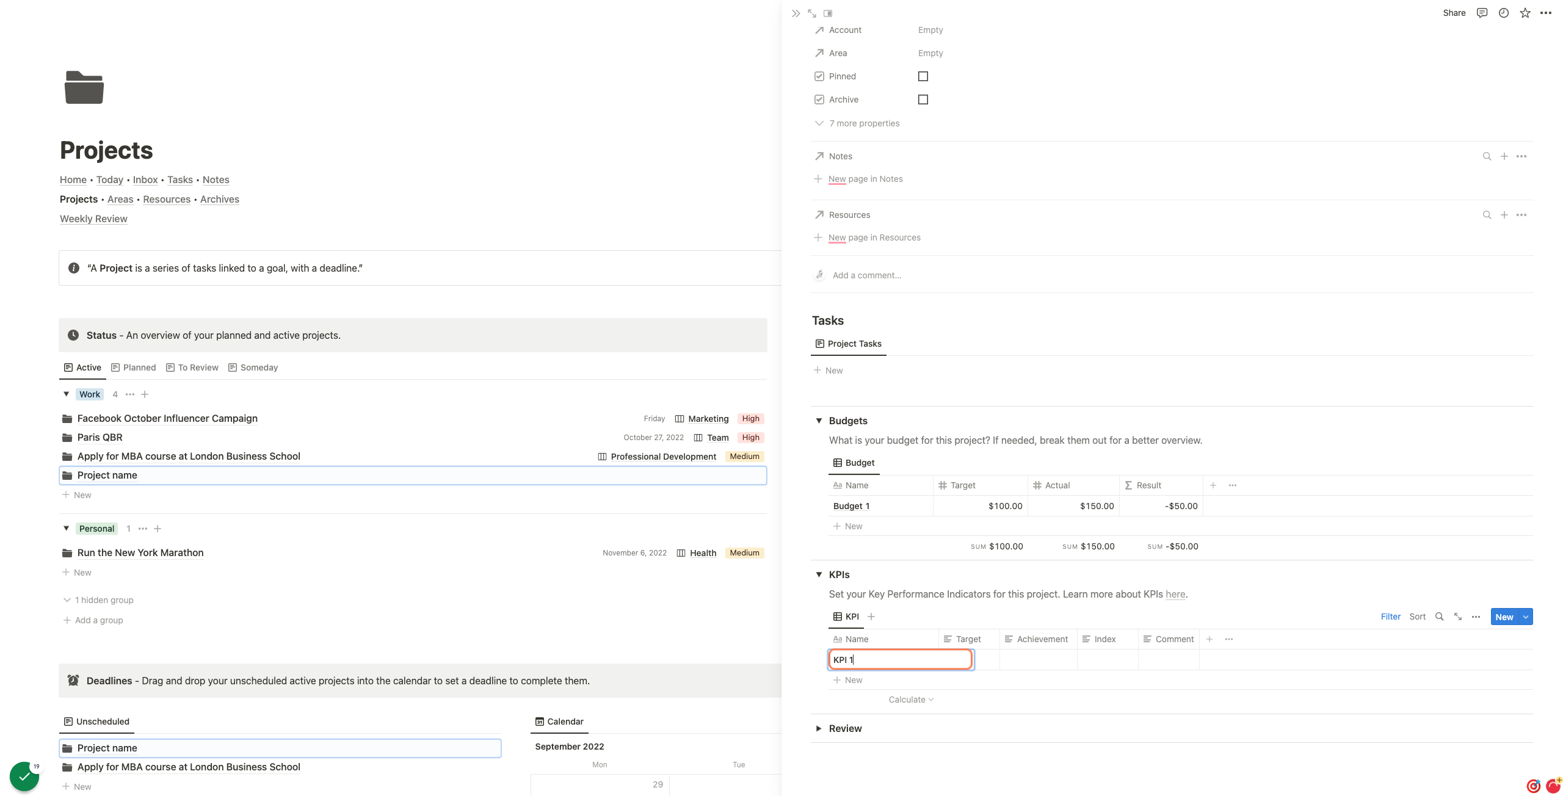The height and width of the screenshot is (796, 1563).
Task: Tick the Archive checkbox
Action: (923, 99)
